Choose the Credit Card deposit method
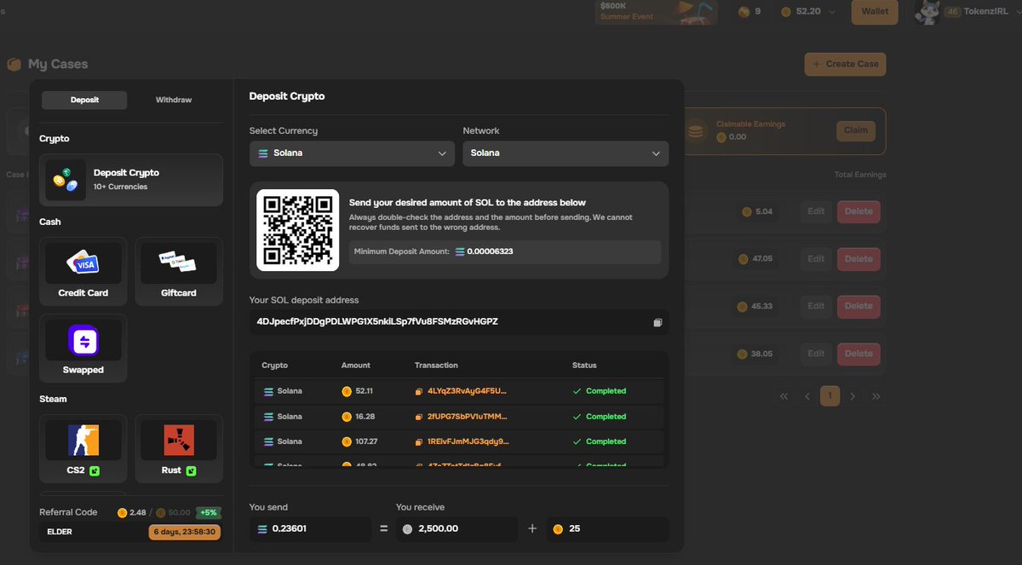 tap(83, 272)
